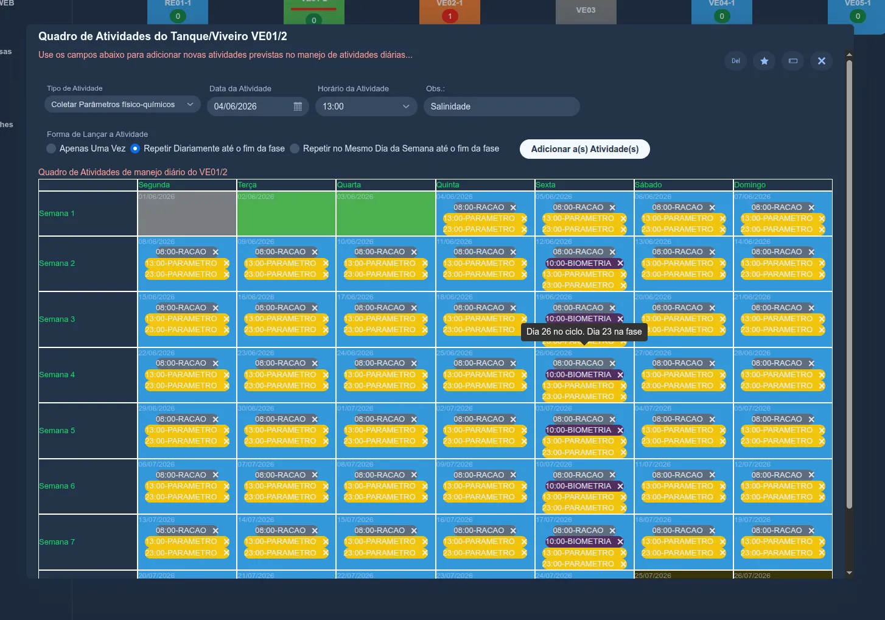Remove 10:00-BIOMETRIA on 10/07/2026
Screen dimensions: 885x620
point(620,486)
